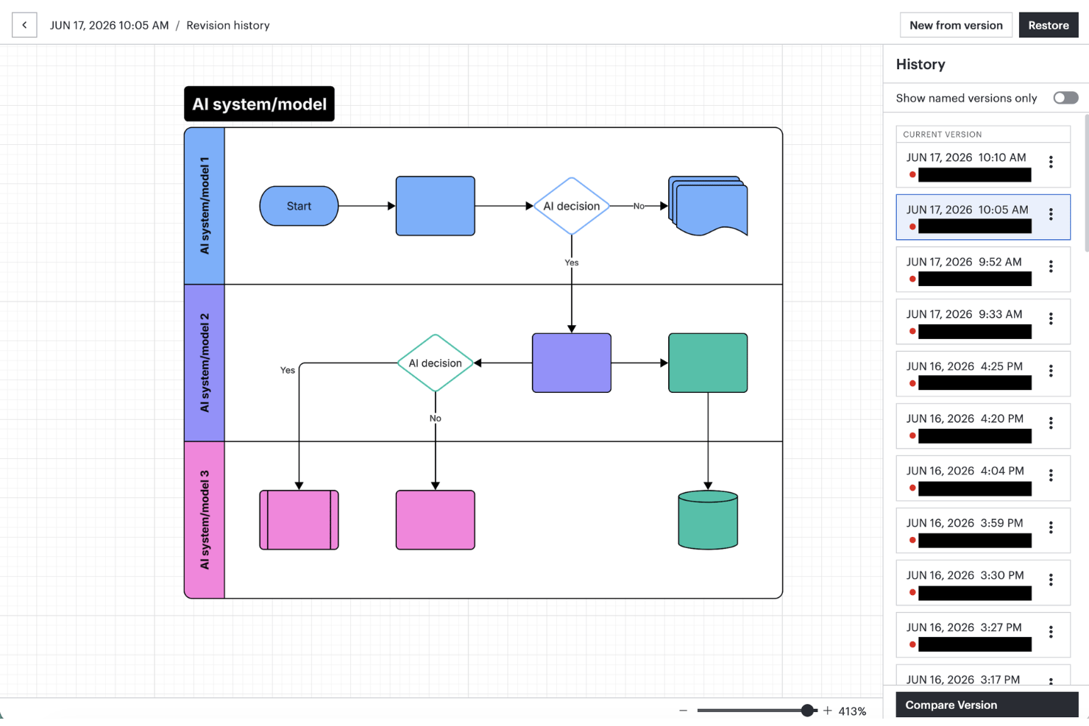Open options menu for JUN 17 9:33 AM version
This screenshot has height=726, width=1089.
click(x=1051, y=318)
